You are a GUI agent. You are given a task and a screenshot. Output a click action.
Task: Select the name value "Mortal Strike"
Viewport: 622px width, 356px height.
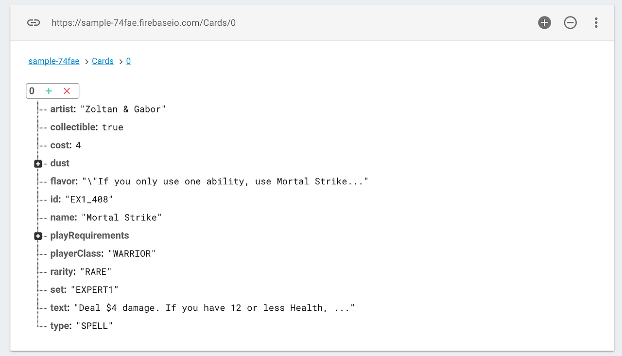coord(121,217)
